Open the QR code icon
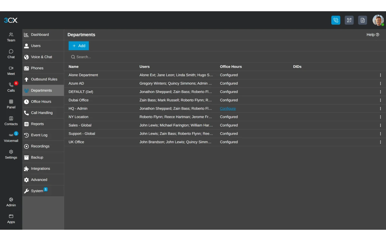The height and width of the screenshot is (241, 386). [349, 20]
